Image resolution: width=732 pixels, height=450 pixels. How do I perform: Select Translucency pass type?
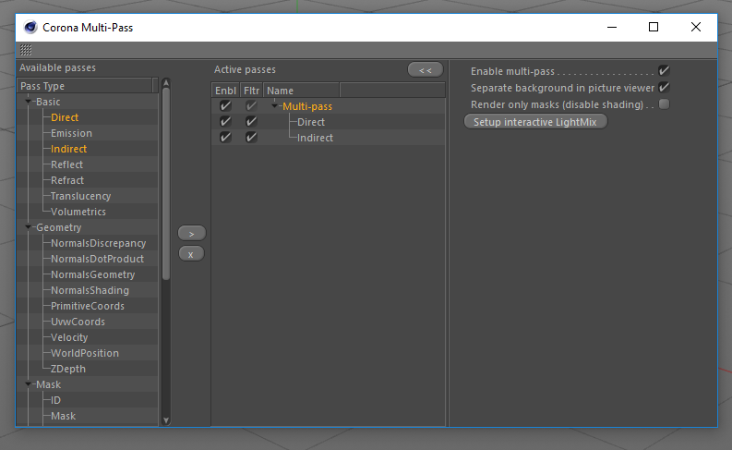tap(80, 196)
